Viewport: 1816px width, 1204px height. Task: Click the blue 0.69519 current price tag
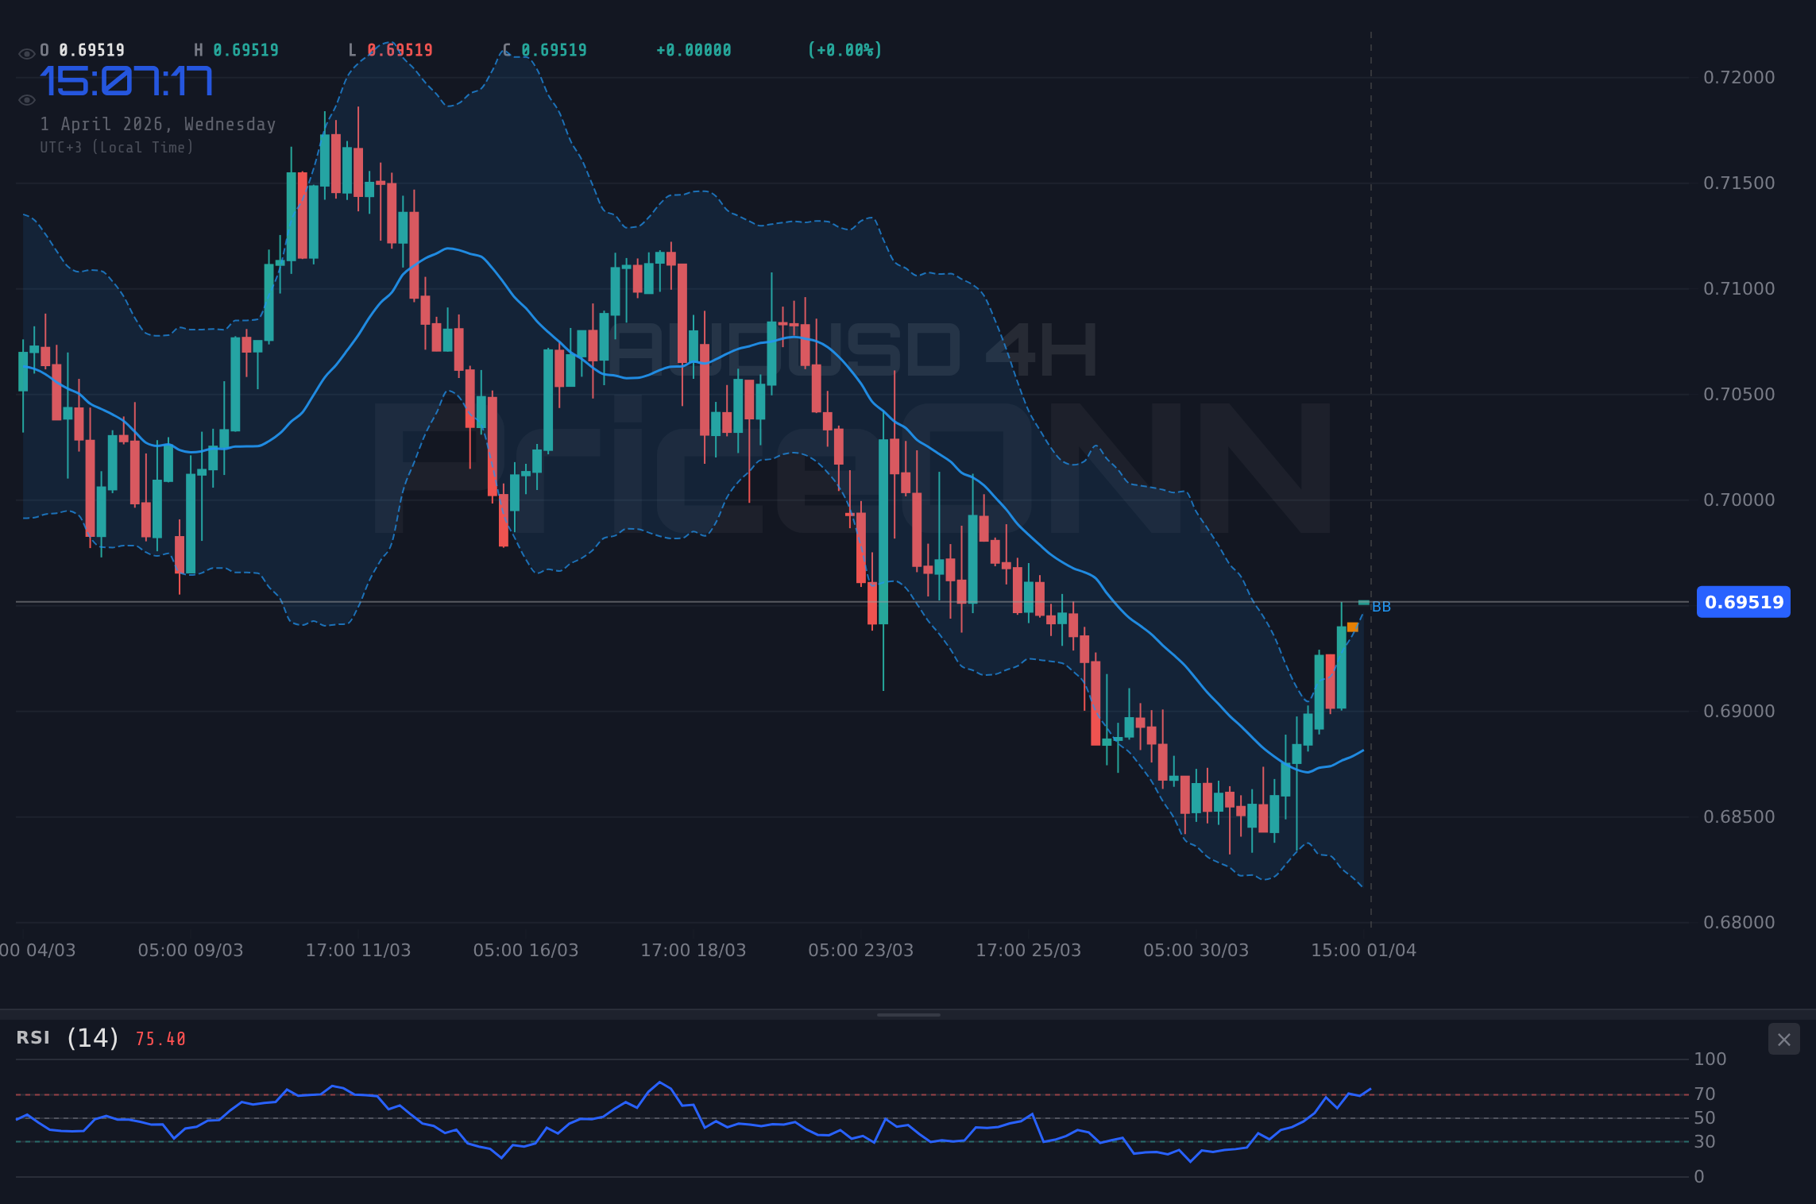(x=1744, y=602)
